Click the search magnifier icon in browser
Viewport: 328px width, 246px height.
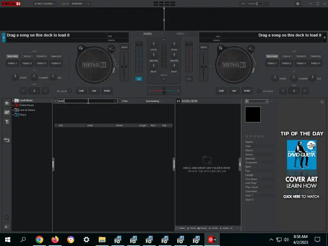[x=55, y=101]
